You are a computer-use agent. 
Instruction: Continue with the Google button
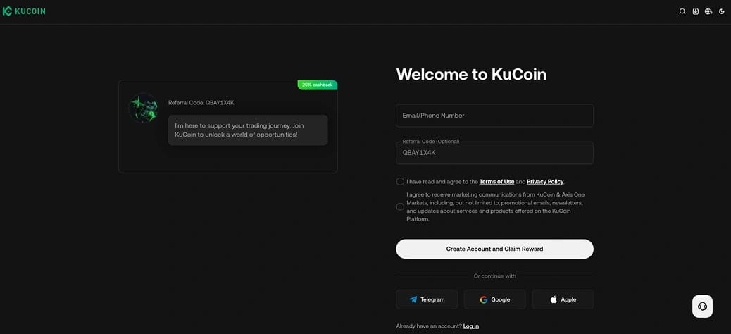(494, 299)
